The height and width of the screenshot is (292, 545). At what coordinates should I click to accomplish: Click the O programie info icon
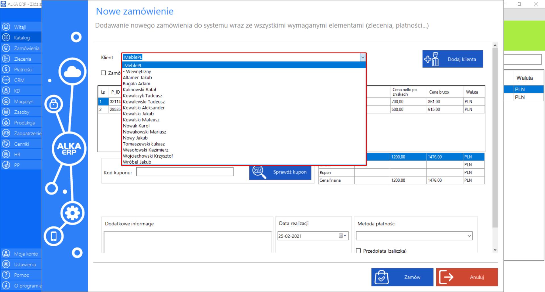pyautogui.click(x=6, y=285)
